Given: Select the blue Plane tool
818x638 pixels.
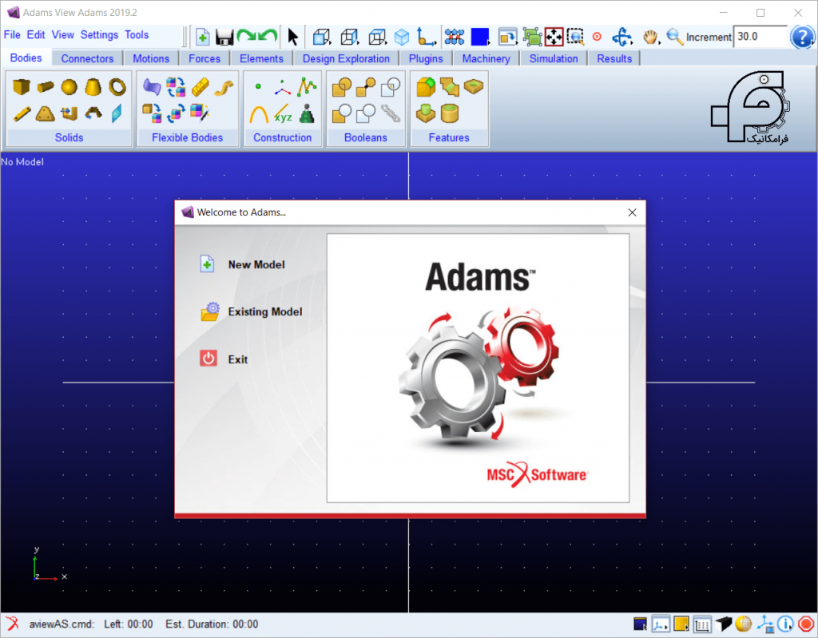Looking at the screenshot, I should [117, 113].
